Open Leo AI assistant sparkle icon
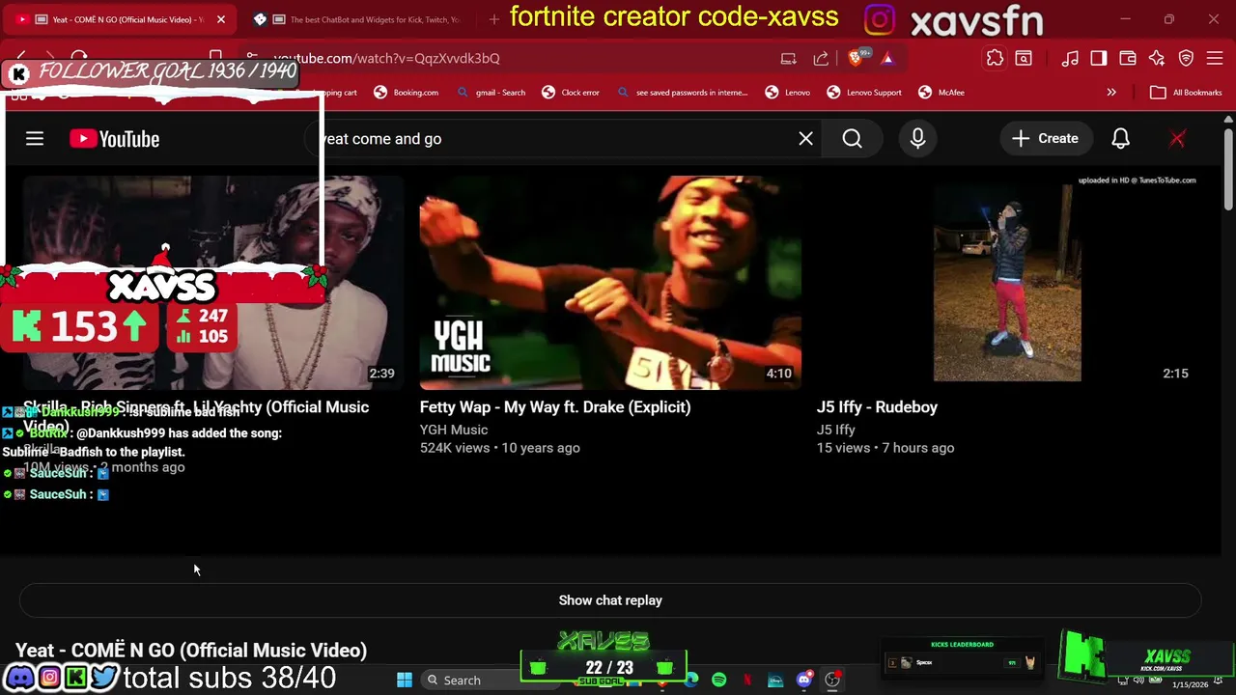Image resolution: width=1236 pixels, height=695 pixels. [1157, 58]
